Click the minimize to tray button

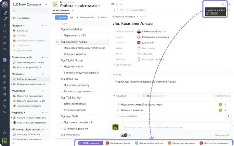point(223,4)
